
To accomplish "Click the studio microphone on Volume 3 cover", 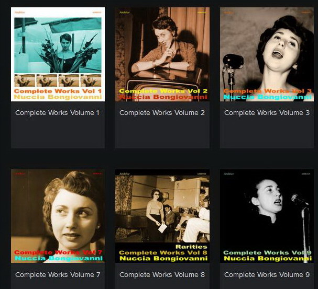I will pyautogui.click(x=232, y=63).
